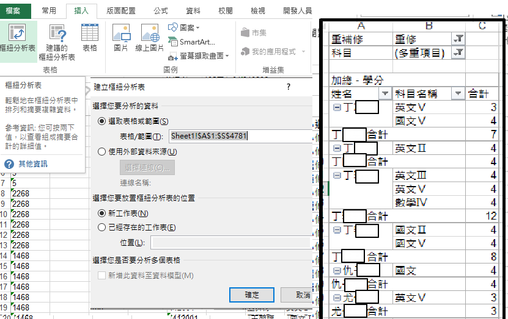Toggle 新增此資料至資料模型 checkbox

[101, 275]
